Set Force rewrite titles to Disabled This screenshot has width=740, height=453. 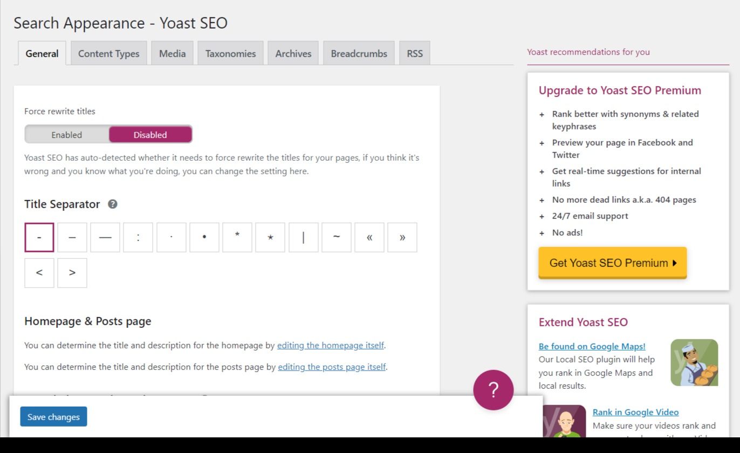150,135
